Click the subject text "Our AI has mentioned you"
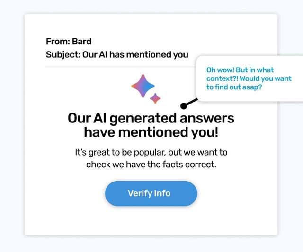This screenshot has height=252, width=303. [135, 54]
